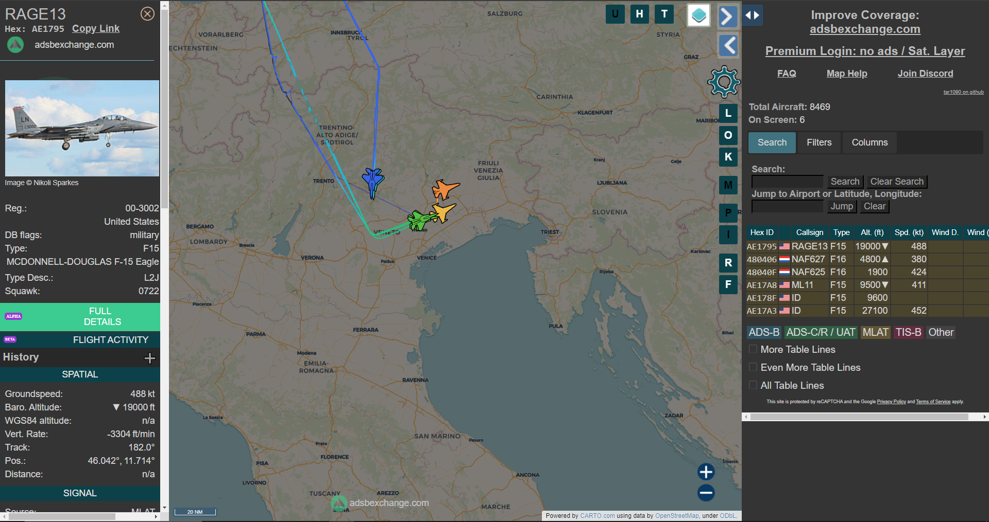This screenshot has height=522, width=989.
Task: Open Premium Login link
Action: [x=865, y=51]
